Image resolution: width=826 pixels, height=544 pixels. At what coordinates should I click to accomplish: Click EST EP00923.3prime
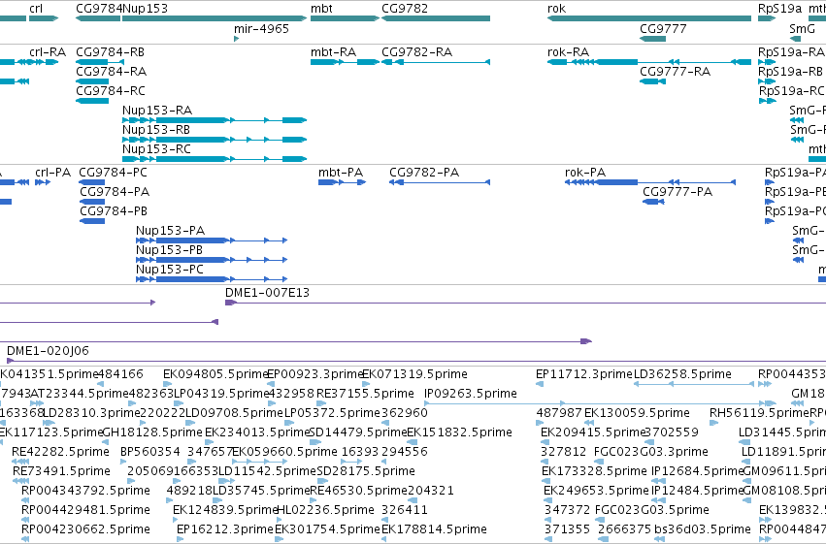click(315, 374)
